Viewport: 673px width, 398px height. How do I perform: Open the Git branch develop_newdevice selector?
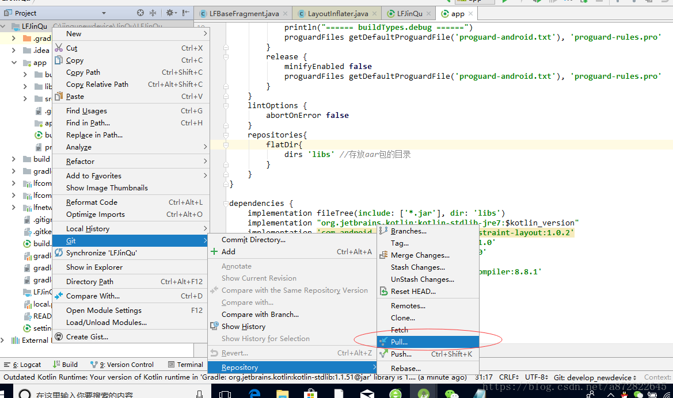coord(595,377)
